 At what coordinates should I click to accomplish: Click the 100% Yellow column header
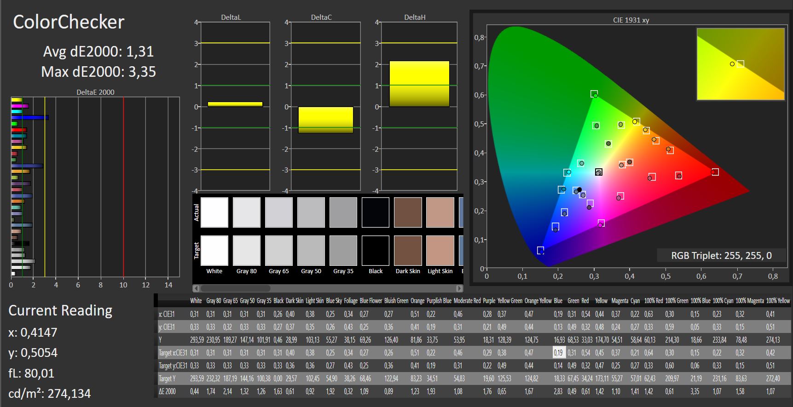pos(778,301)
